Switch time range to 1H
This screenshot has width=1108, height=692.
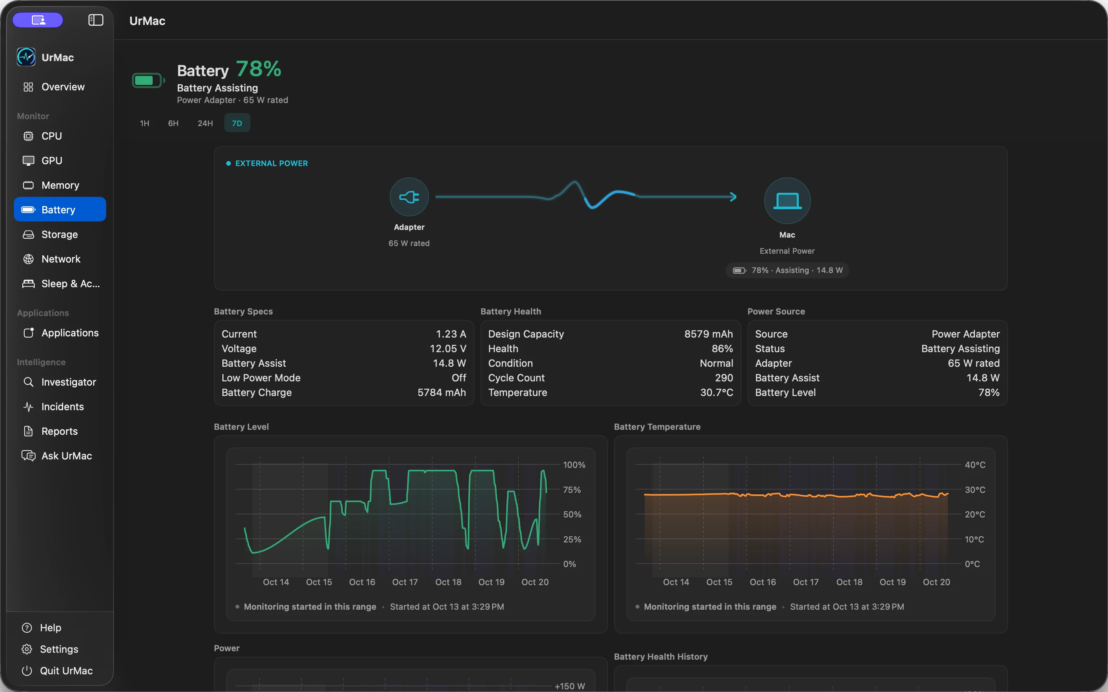145,123
